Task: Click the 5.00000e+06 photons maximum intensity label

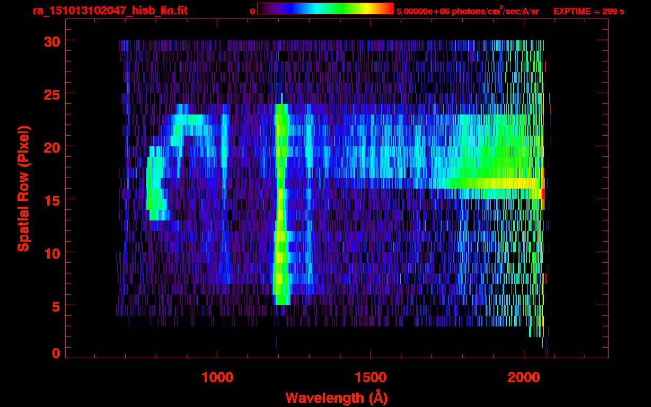Action: pos(468,11)
